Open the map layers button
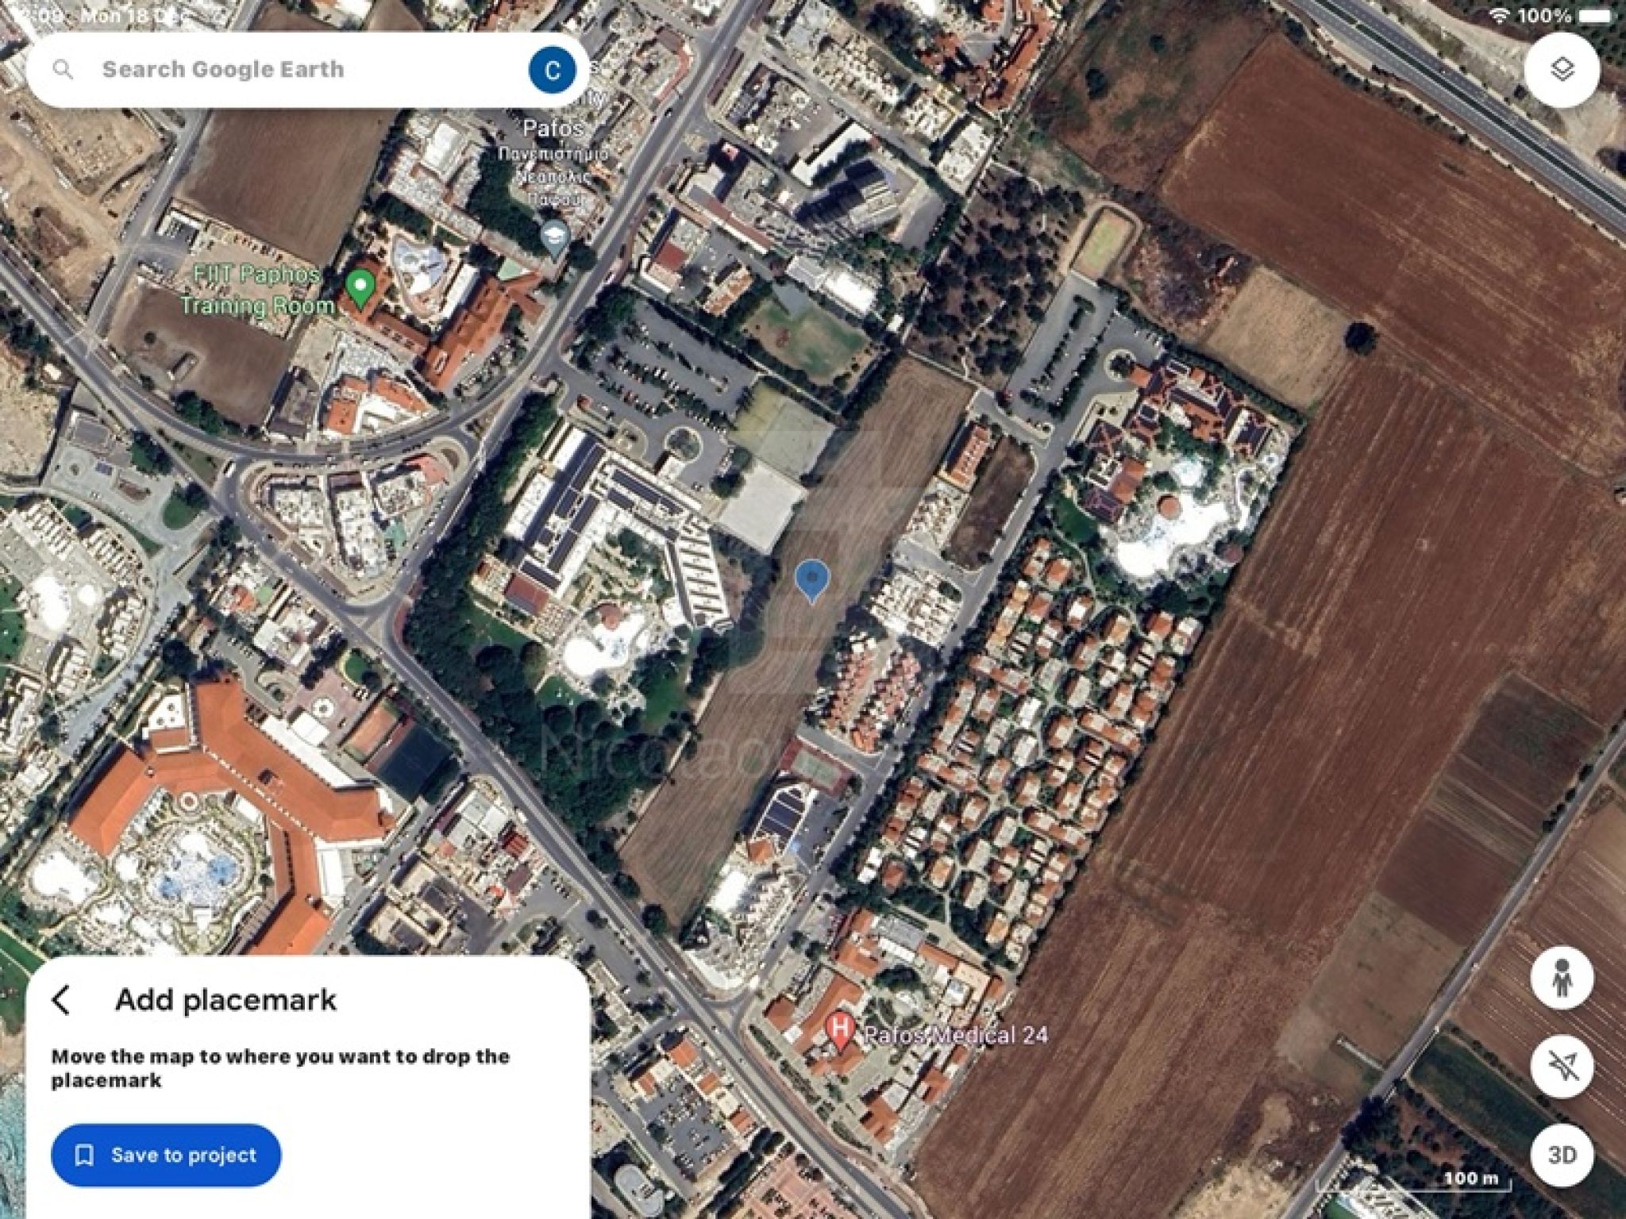 pyautogui.click(x=1562, y=70)
